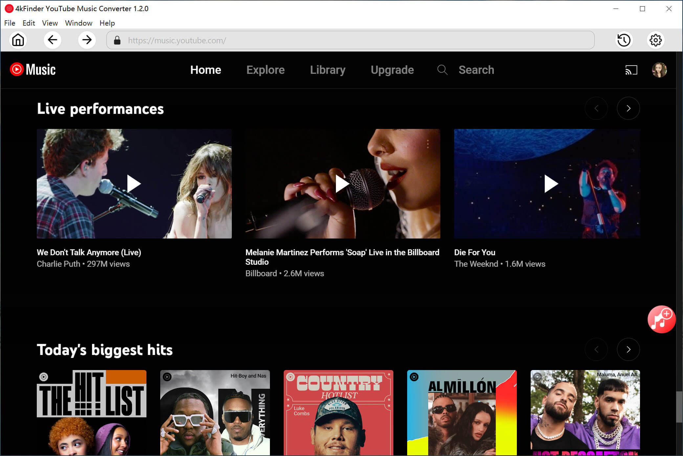Play Melanie Martinez 'Soap' Live video
Image resolution: width=683 pixels, height=456 pixels.
[x=342, y=183]
